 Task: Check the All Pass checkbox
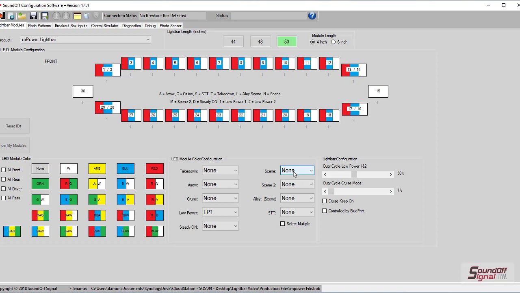pos(4,198)
